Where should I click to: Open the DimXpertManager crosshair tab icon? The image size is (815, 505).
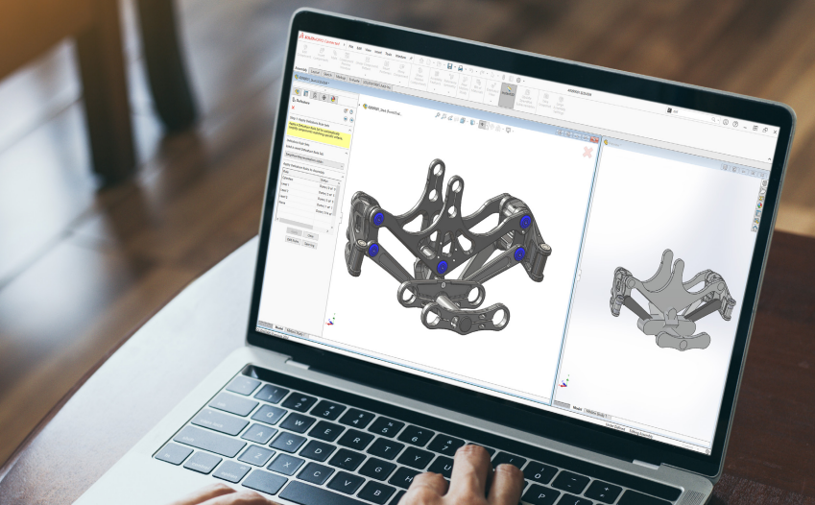[x=324, y=97]
